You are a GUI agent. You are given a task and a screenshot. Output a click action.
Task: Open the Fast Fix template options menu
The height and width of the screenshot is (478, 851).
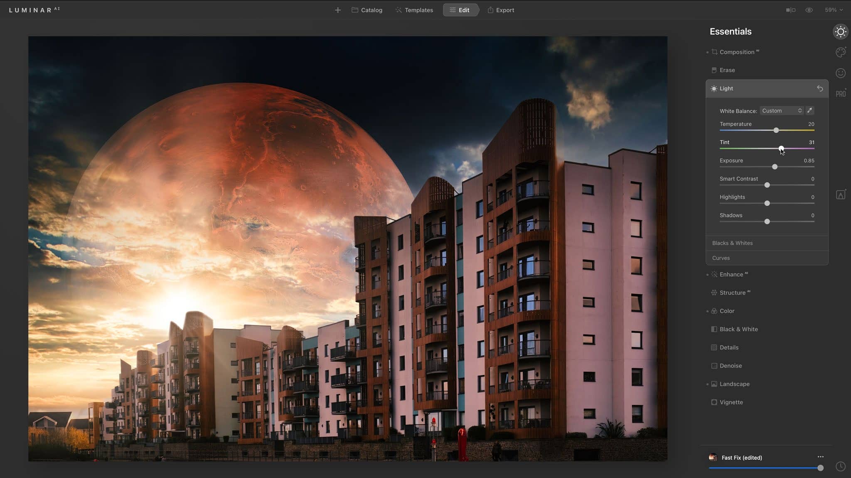(820, 457)
